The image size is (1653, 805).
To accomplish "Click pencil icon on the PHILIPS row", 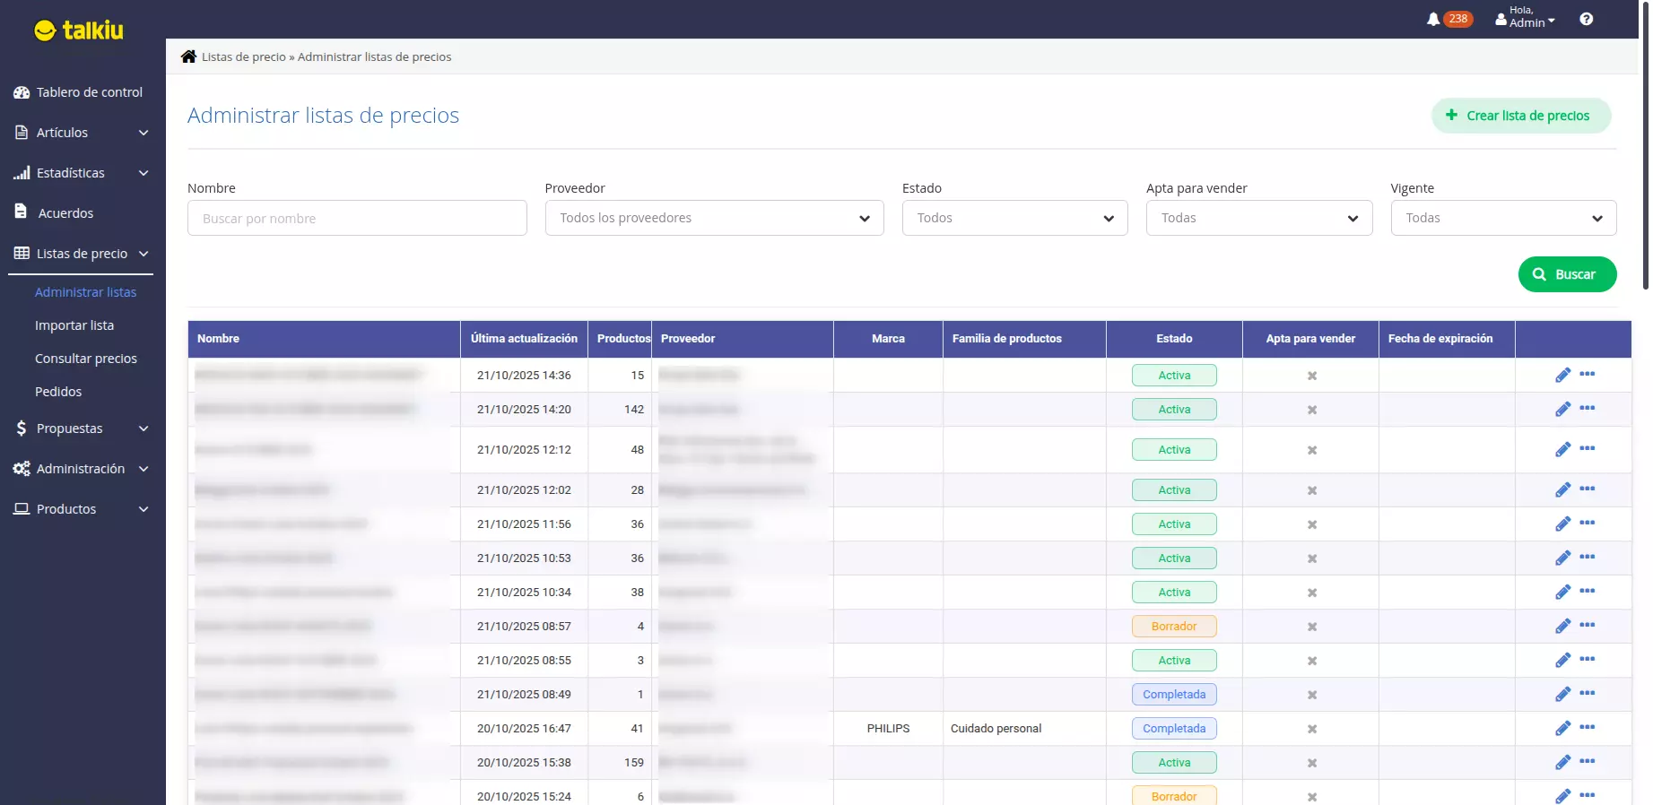I will click(x=1562, y=728).
